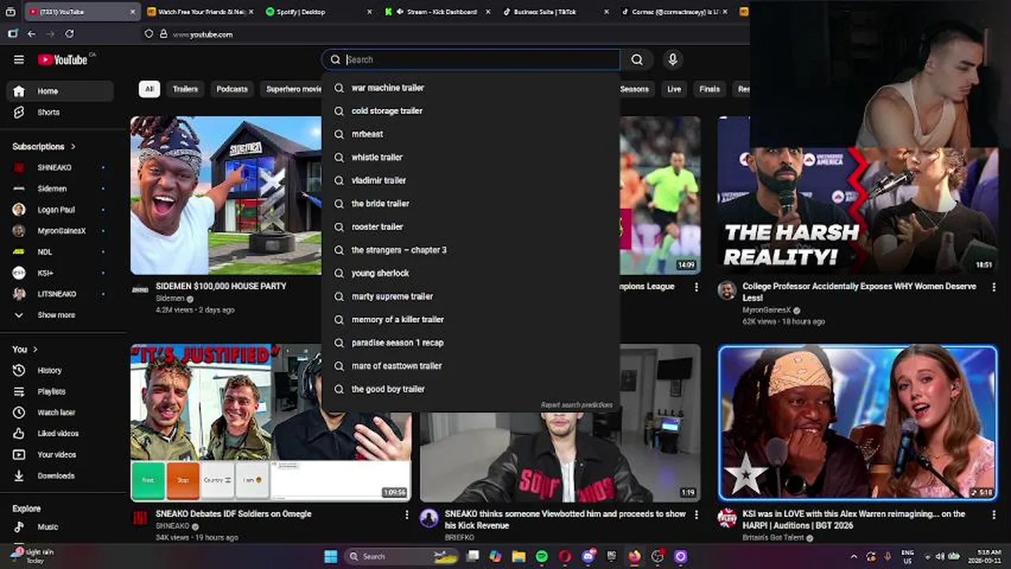
Task: Open the LITSNEAKO subscription channel
Action: 60,294
